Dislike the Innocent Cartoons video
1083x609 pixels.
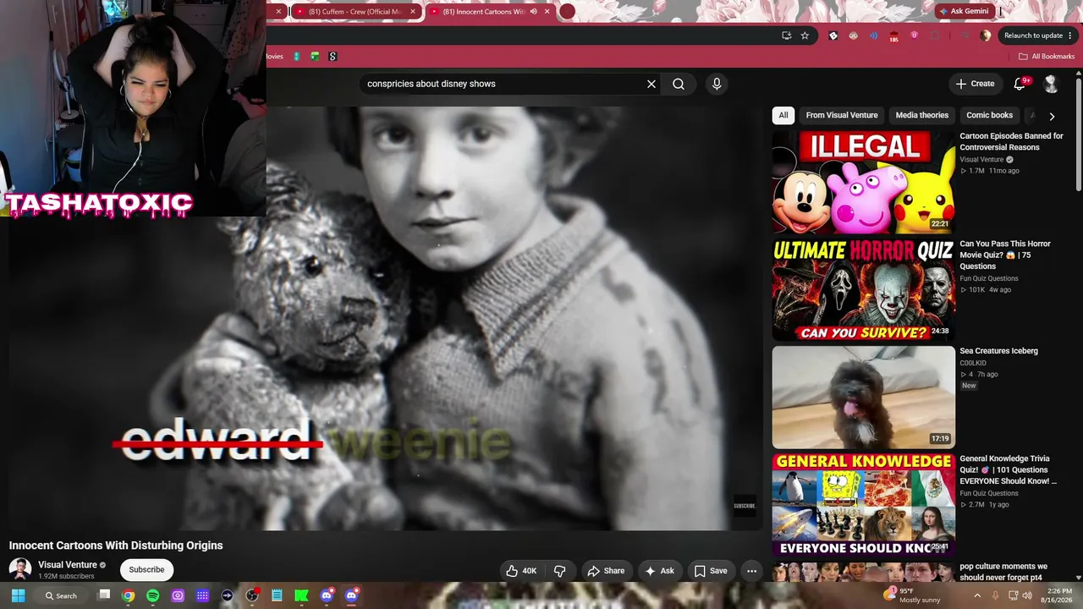[x=559, y=571]
